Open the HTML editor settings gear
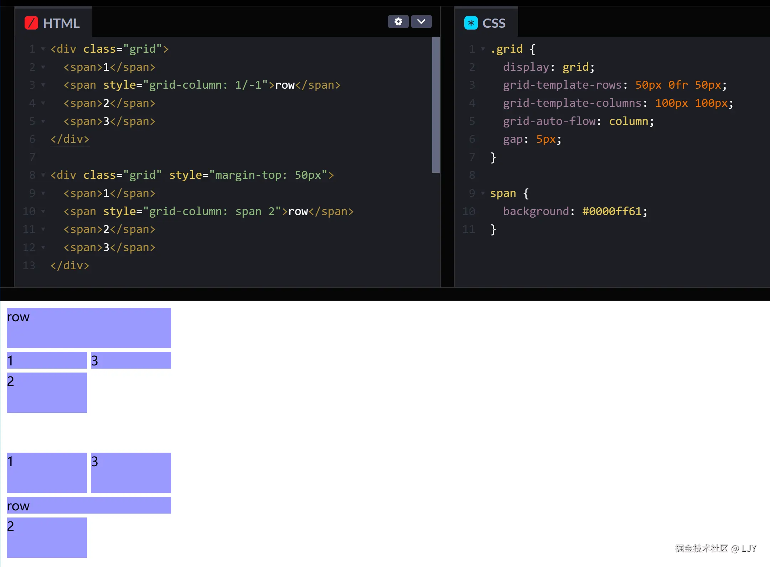 click(398, 21)
